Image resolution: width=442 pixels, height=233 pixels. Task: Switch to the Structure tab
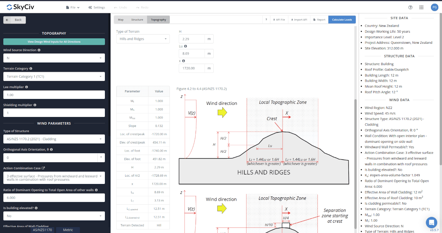coord(137,20)
